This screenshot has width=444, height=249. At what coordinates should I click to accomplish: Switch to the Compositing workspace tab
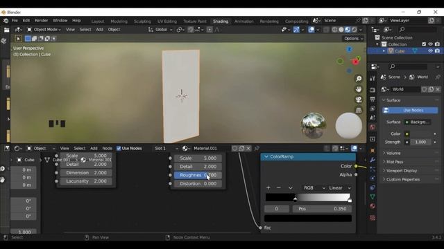coord(296,21)
